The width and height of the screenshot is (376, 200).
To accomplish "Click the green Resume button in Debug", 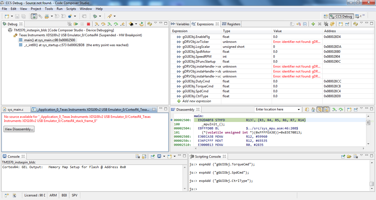I will coord(76,24).
